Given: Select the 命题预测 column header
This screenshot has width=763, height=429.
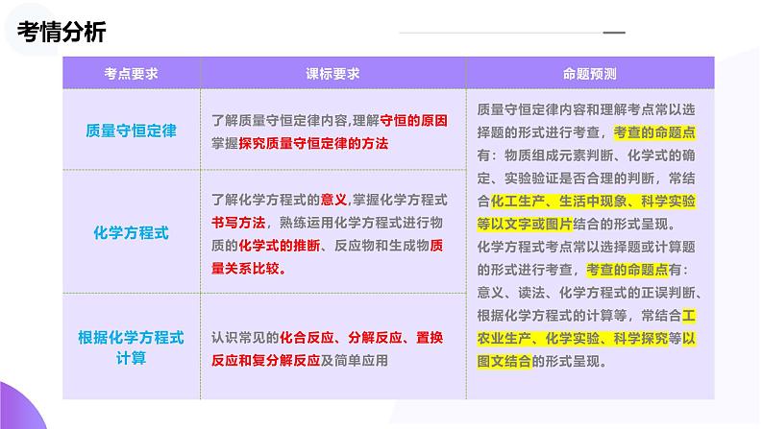Looking at the screenshot, I should 590,74.
